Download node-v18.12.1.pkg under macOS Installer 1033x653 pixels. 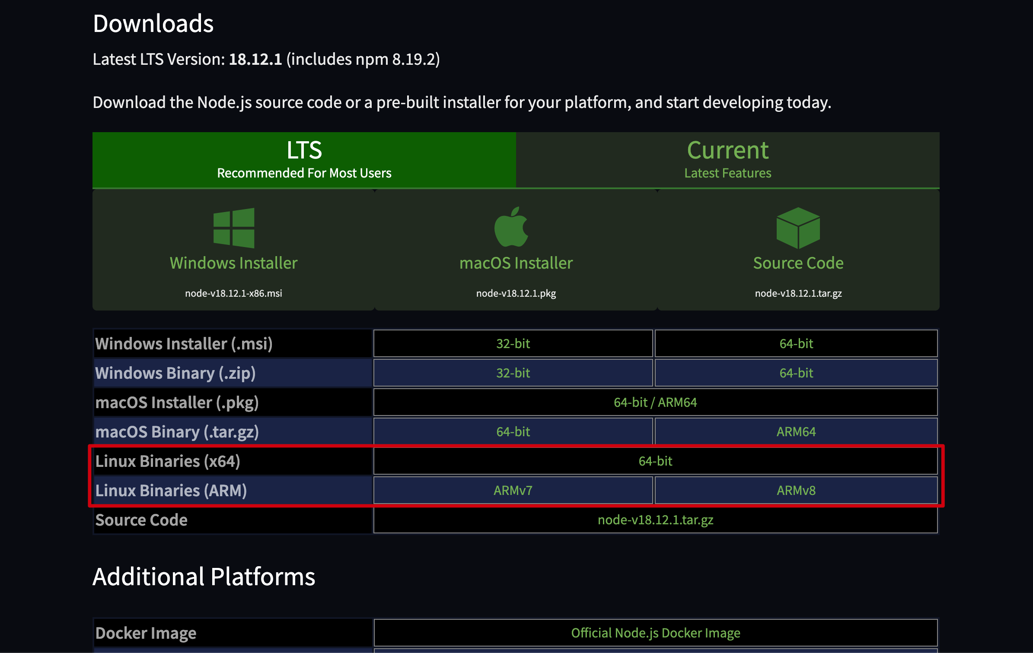coord(516,293)
